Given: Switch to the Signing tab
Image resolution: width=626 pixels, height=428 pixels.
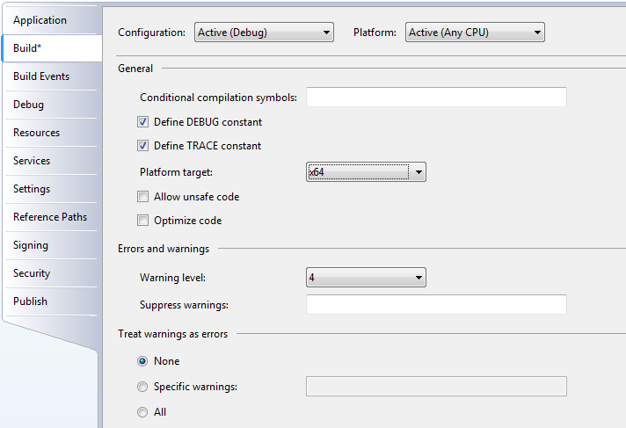Looking at the screenshot, I should [x=51, y=245].
